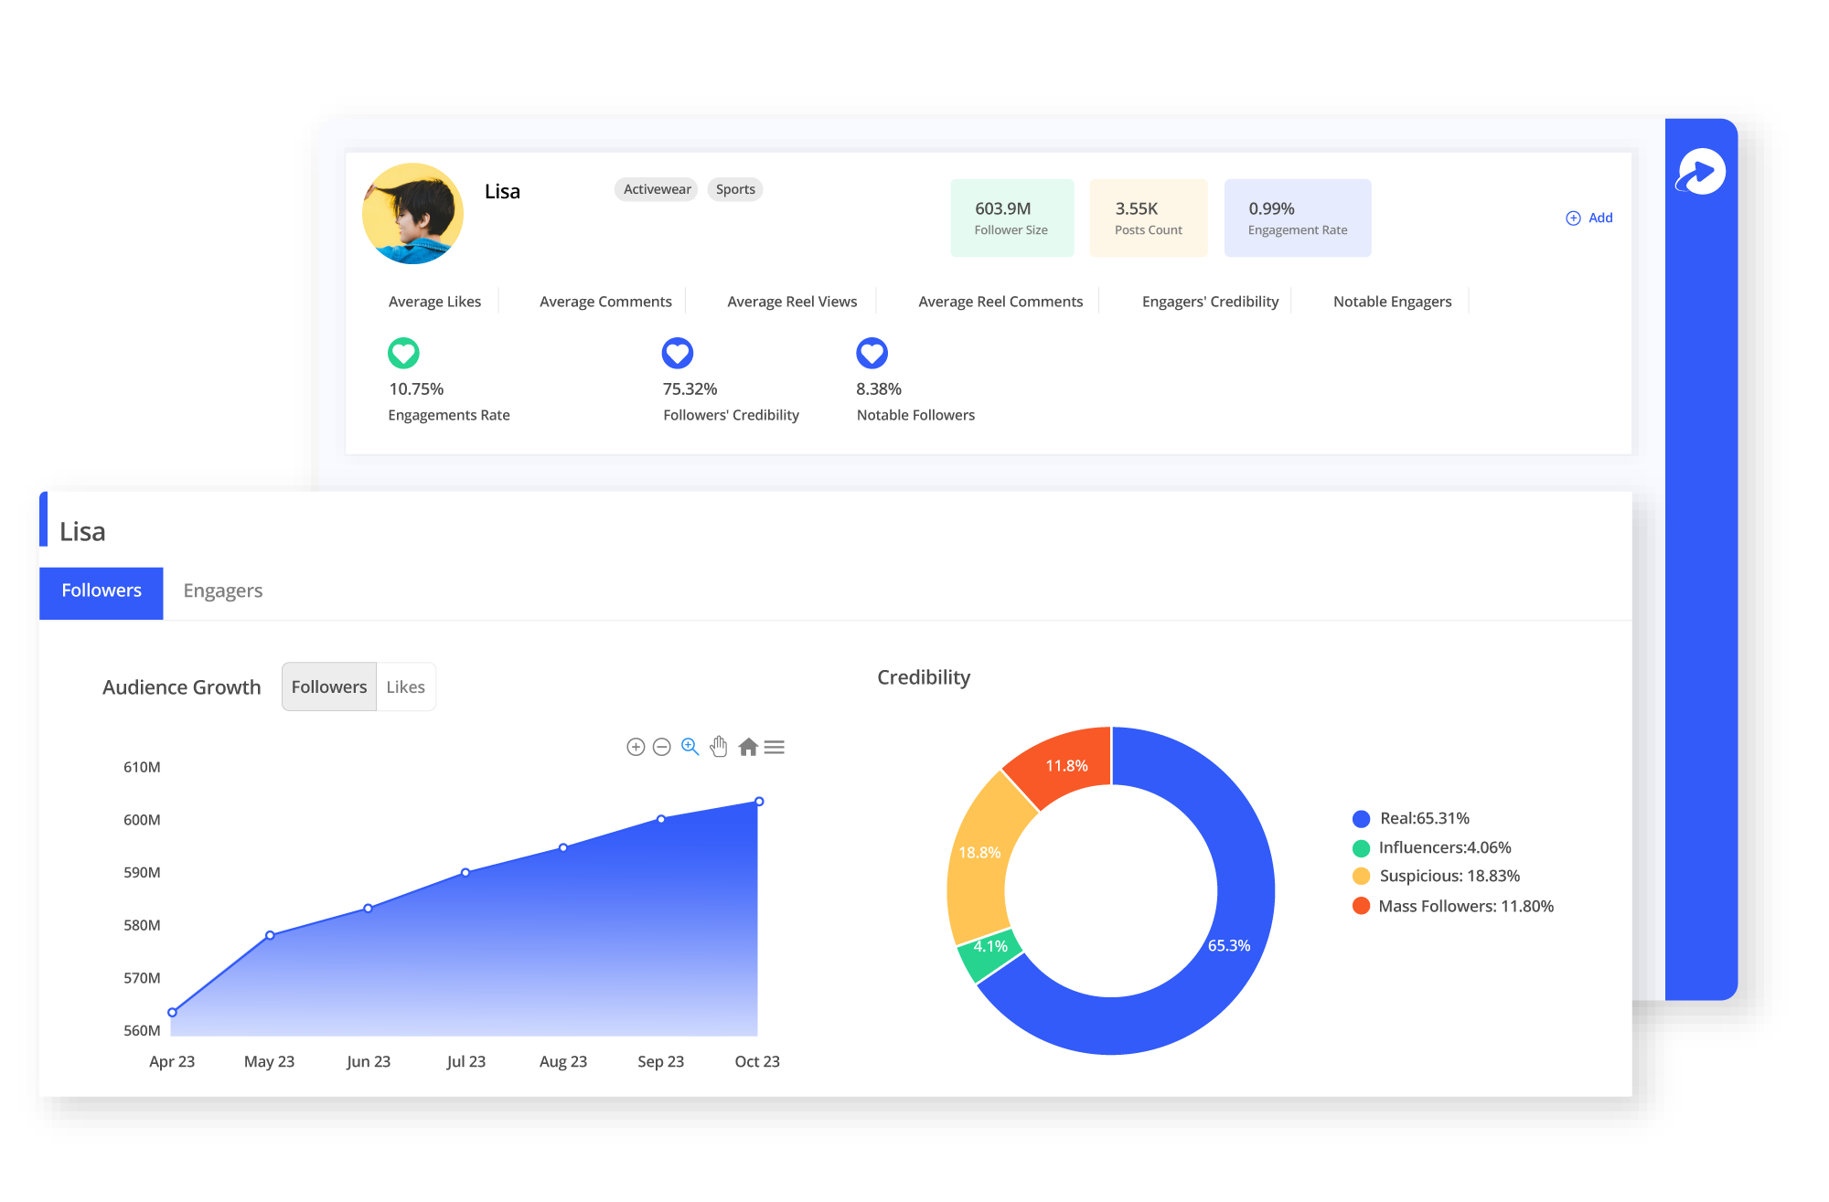The height and width of the screenshot is (1202, 1829).
Task: Click the Apr 23 data point marker
Action: [172, 1013]
